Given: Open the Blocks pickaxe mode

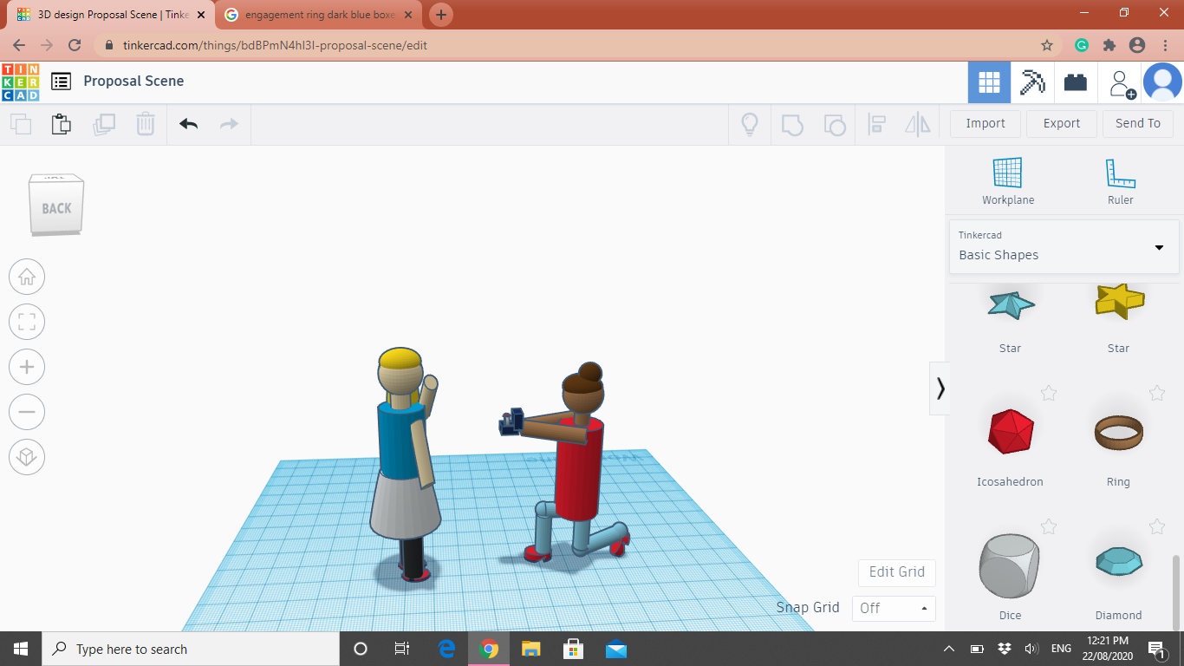Looking at the screenshot, I should coord(1032,82).
